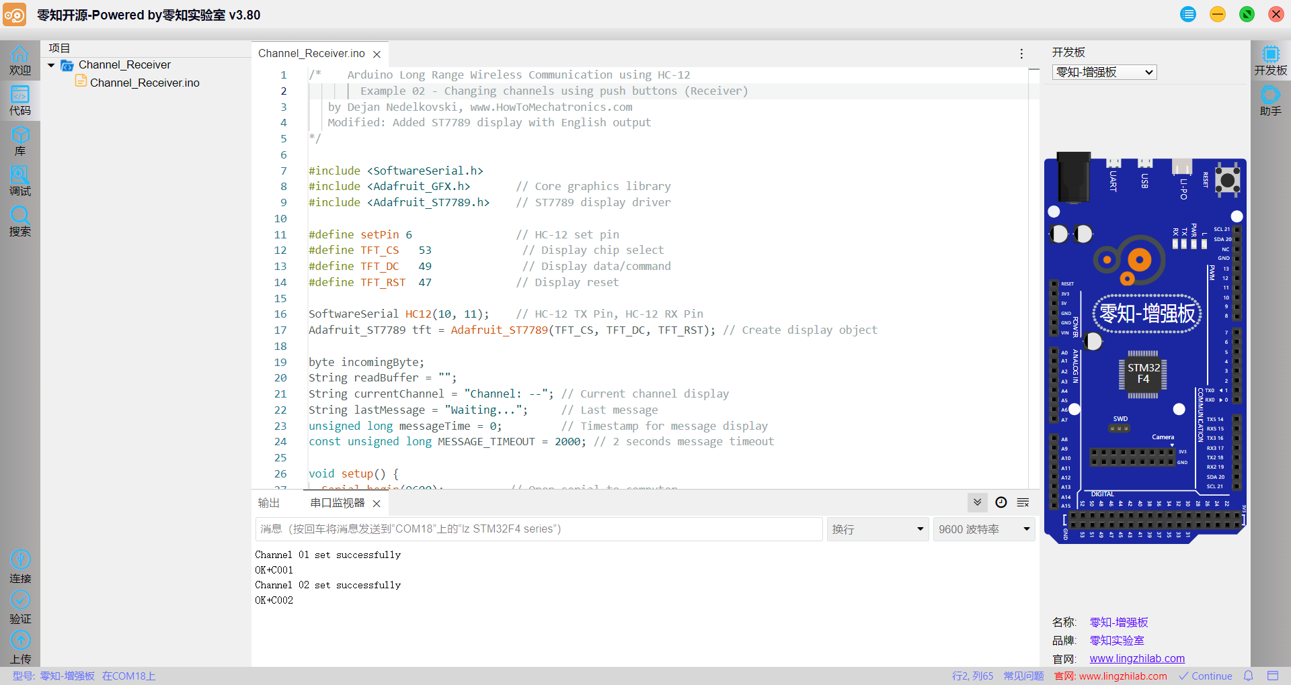The image size is (1291, 685).
Task: Select Channel_Receiver folder in project tree
Action: pyautogui.click(x=124, y=65)
